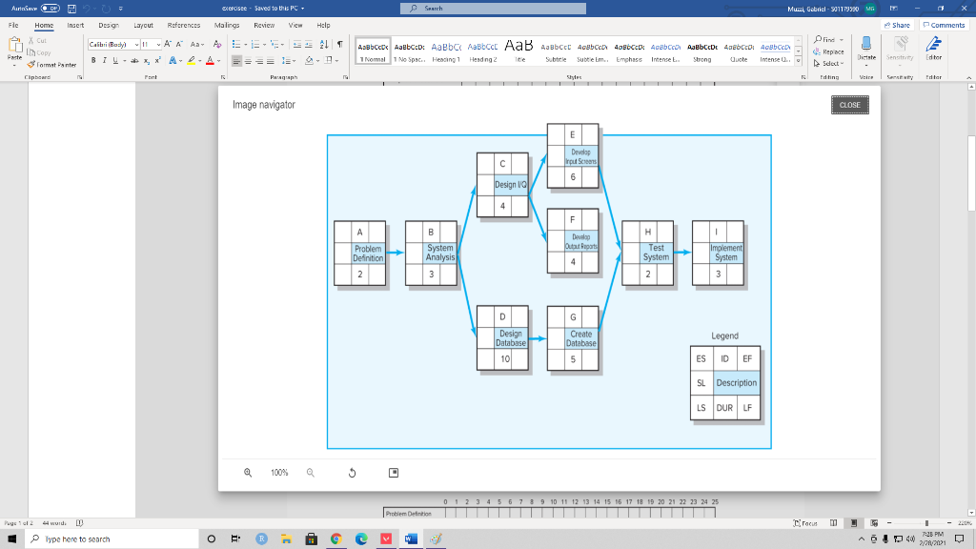Open the Find dropdown arrow
The height and width of the screenshot is (549, 976).
point(841,40)
